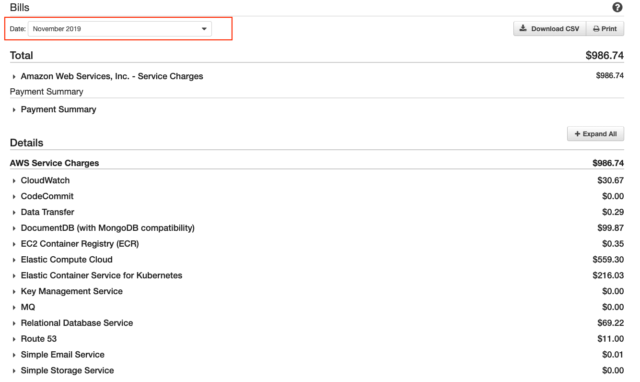Screen dimensions: 640x382
Task: Expand Simple Email Service charges
Action: 62,355
